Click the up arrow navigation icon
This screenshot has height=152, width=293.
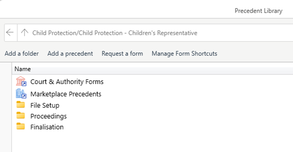pos(24,33)
